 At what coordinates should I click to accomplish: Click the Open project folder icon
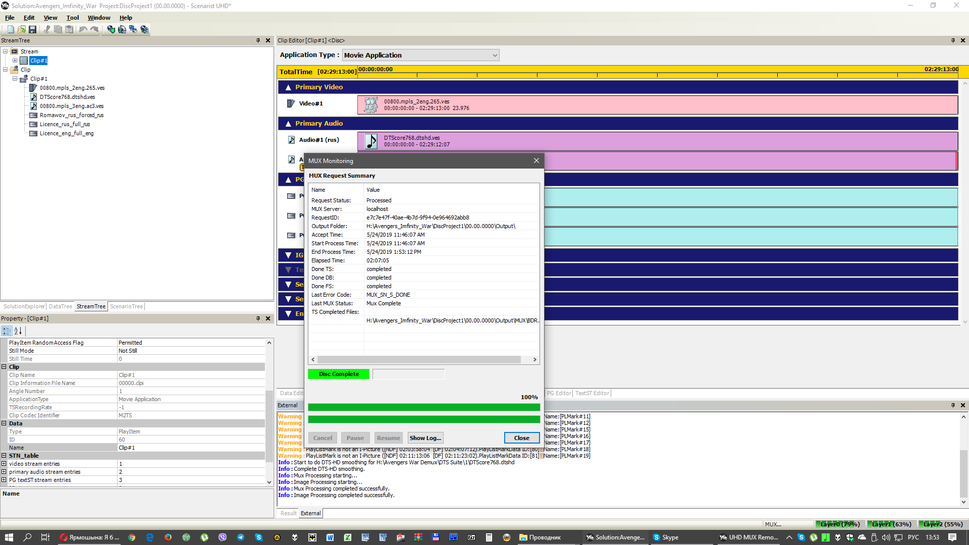(x=22, y=30)
